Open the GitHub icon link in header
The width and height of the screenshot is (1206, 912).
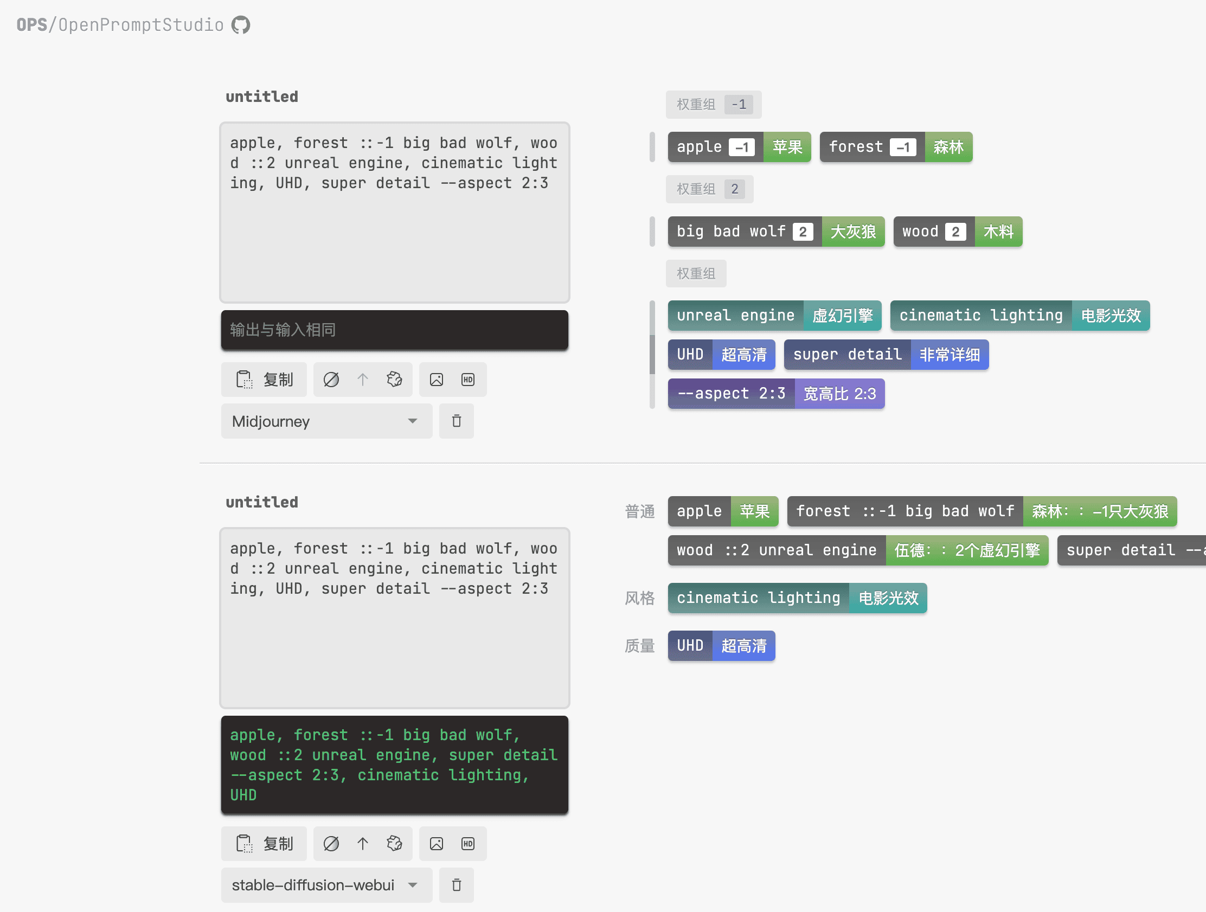[x=240, y=25]
